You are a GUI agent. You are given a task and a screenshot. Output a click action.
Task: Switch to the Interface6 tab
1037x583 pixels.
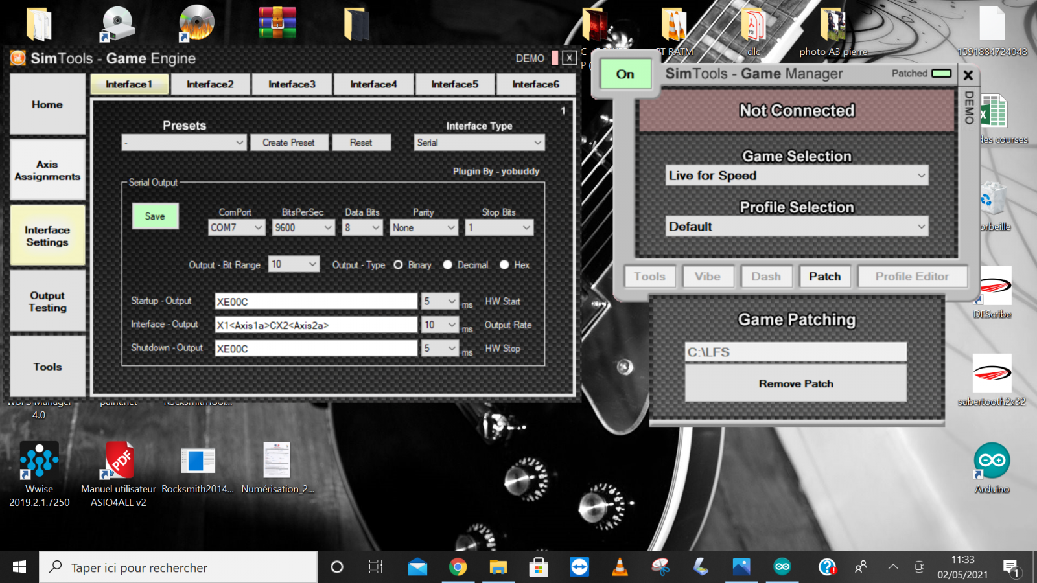click(x=535, y=84)
